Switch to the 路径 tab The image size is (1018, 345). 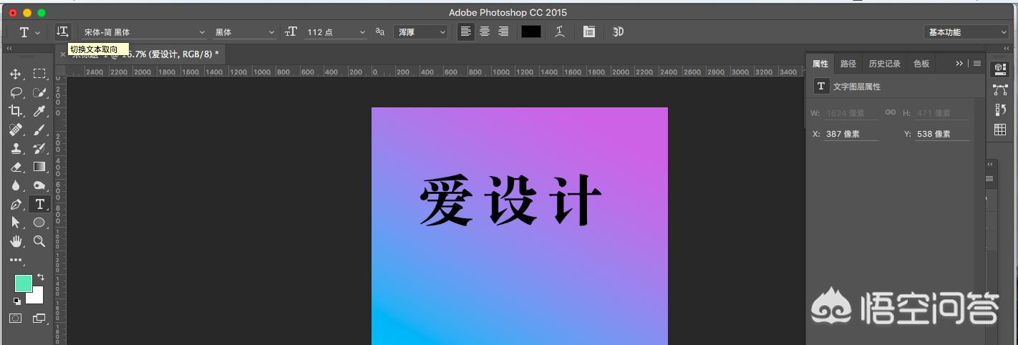tap(848, 64)
